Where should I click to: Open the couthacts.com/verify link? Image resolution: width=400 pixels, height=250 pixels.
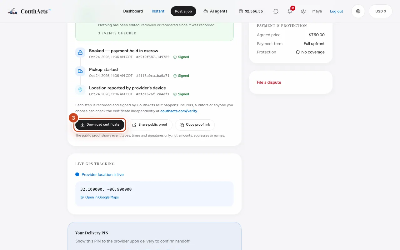point(179,111)
